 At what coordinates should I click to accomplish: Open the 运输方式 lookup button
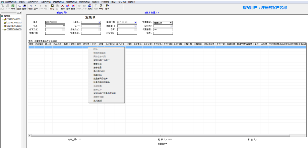100,29
